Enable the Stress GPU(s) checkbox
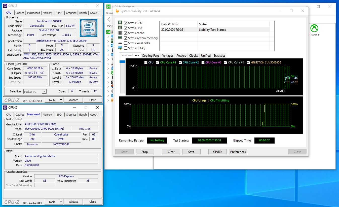This screenshot has width=339, height=207. tap(126, 48)
